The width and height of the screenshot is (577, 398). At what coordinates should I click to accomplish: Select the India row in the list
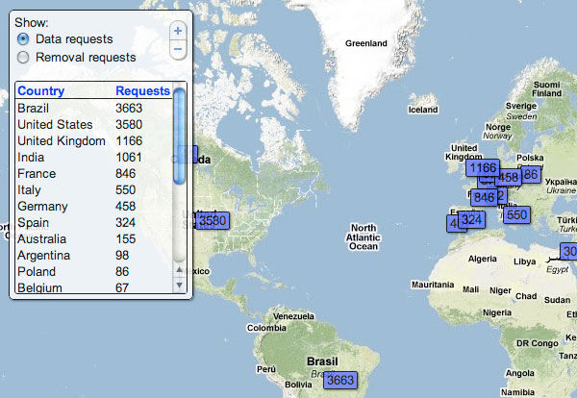pyautogui.click(x=93, y=157)
